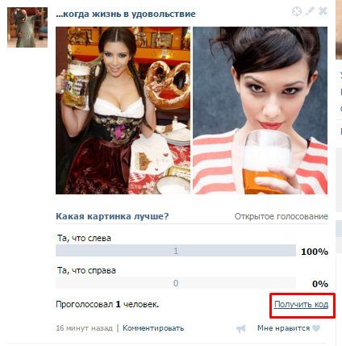Image resolution: width=342 pixels, height=346 pixels.
Task: Click the 'Мне нравится' text link
Action: (x=283, y=328)
